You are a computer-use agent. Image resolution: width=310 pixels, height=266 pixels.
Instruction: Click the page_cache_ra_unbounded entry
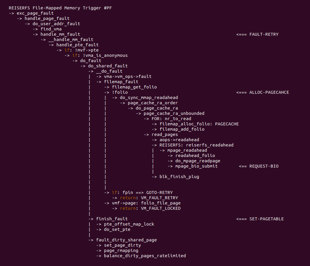pyautogui.click(x=174, y=113)
